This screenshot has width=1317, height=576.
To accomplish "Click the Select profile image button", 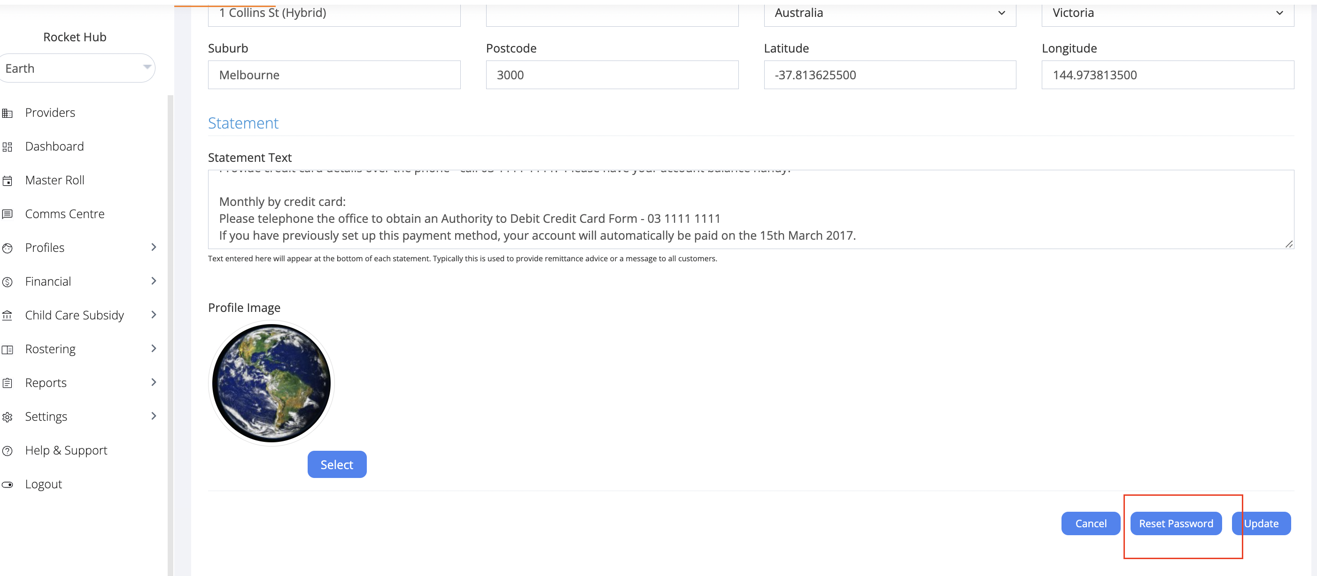I will [336, 465].
